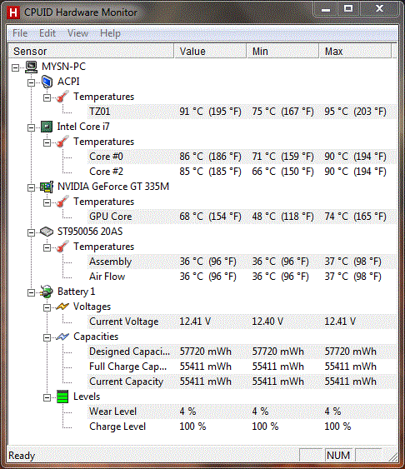405x469 pixels.
Task: Open the Help menu
Action: 110,33
